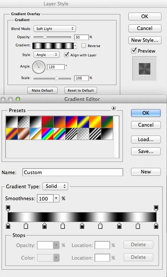Select the first white color stop
The width and height of the screenshot is (167, 277).
(x=26, y=226)
